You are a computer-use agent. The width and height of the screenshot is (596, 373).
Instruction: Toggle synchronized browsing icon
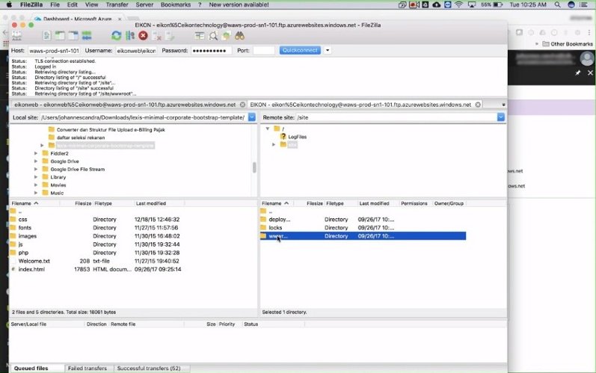(226, 36)
